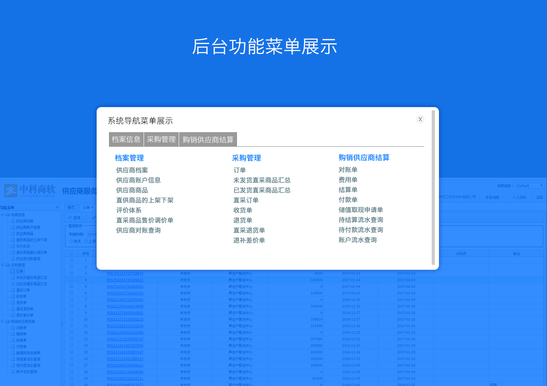This screenshot has height=386, width=547.
Task: Select 直采订单 in the left navigation tree
Action: [22, 290]
